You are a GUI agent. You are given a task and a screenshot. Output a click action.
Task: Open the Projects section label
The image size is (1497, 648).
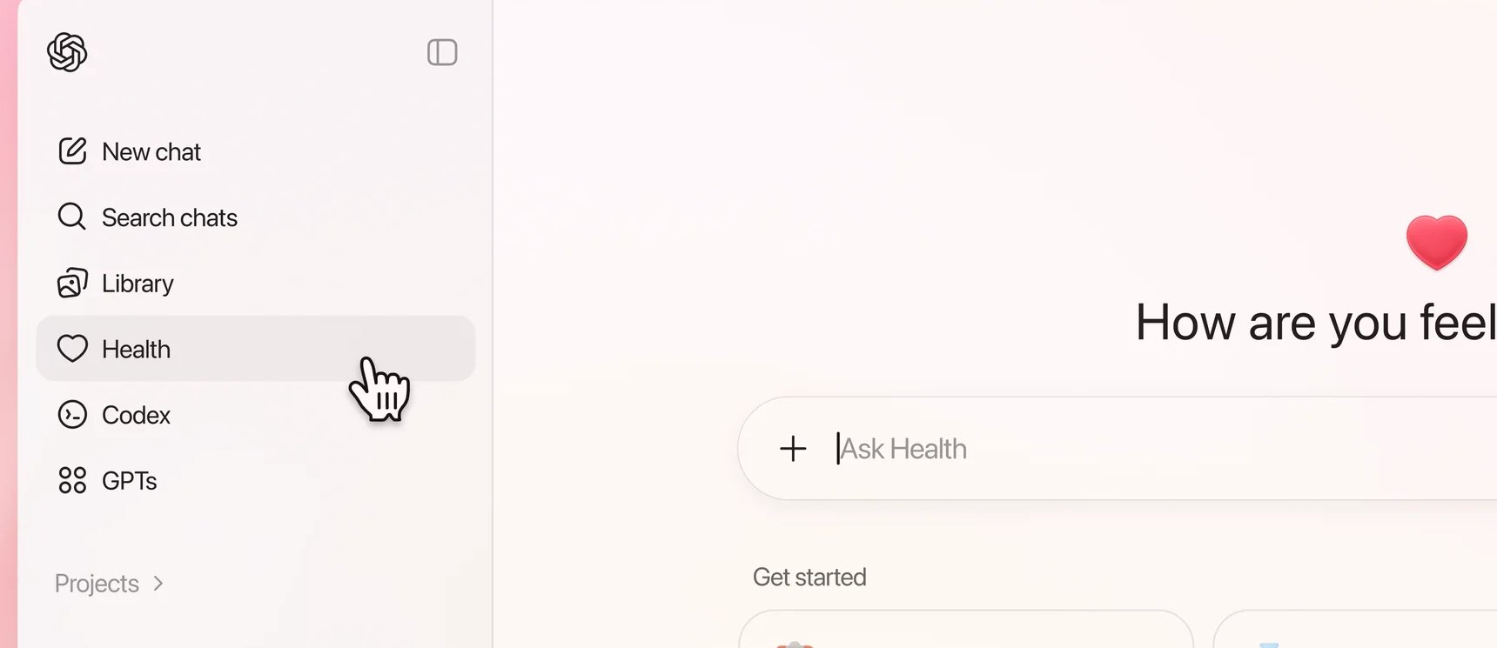pyautogui.click(x=97, y=584)
